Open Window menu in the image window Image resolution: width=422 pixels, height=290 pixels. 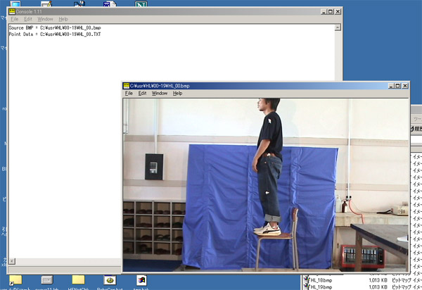click(x=160, y=93)
